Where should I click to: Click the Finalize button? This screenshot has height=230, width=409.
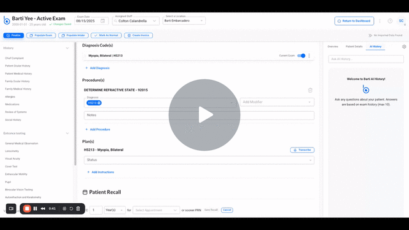point(13,35)
